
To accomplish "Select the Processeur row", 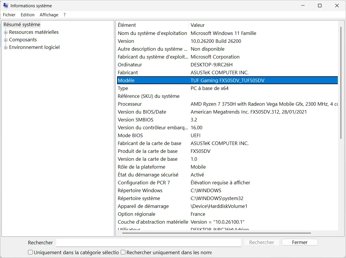I will [227, 104].
